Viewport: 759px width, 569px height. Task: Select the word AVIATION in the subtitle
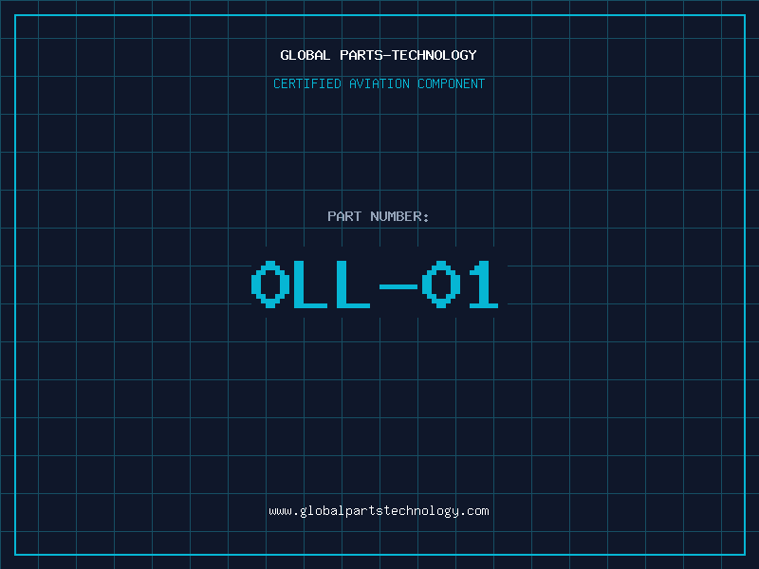click(x=379, y=83)
